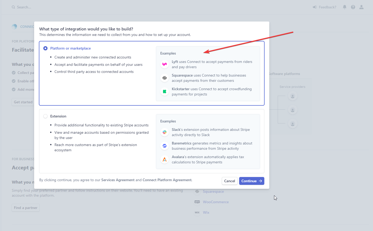The image size is (373, 231).
Task: Click the Squarespace logo in examples
Action: pos(165,78)
